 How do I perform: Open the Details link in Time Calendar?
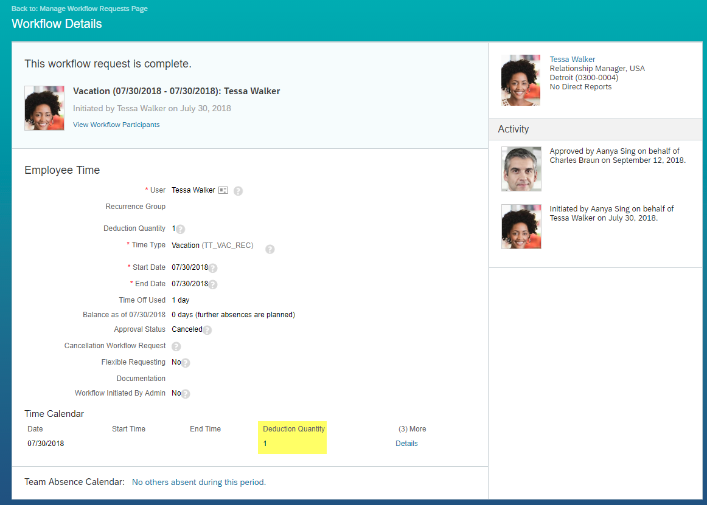(406, 444)
